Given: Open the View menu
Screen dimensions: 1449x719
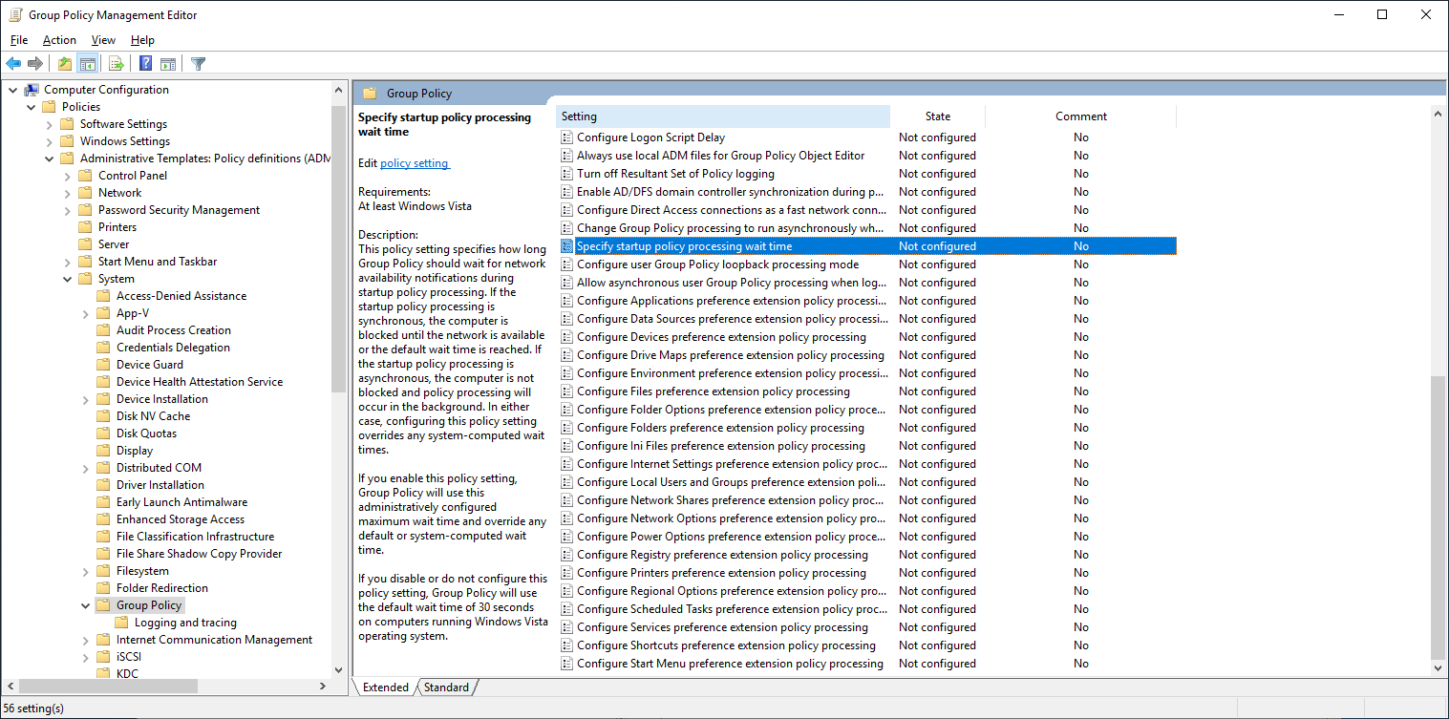Looking at the screenshot, I should click(x=103, y=40).
